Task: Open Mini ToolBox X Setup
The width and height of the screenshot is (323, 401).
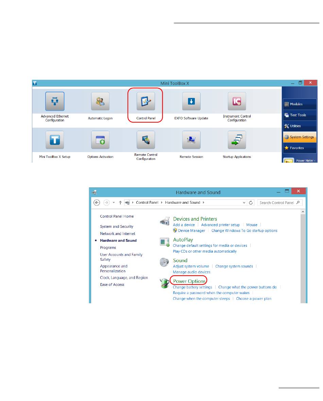Action: pyautogui.click(x=54, y=140)
